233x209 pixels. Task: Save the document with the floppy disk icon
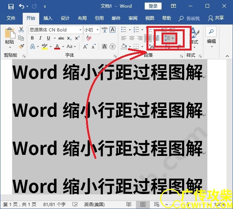tap(11, 6)
